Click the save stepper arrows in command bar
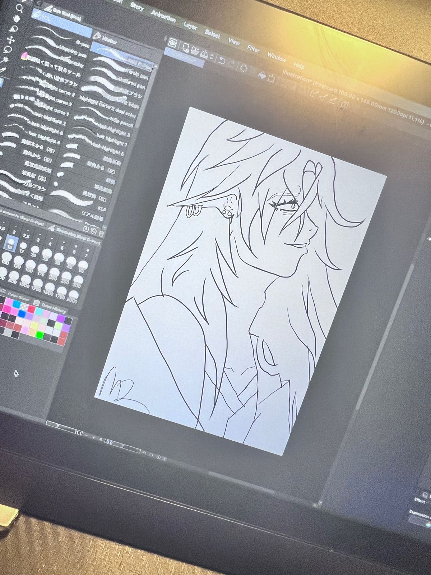 click(212, 56)
